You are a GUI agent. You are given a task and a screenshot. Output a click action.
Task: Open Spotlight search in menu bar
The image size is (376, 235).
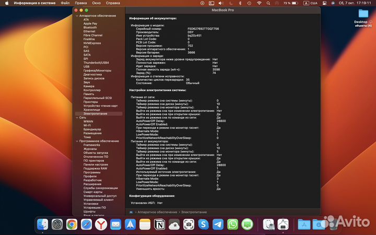coord(268,3)
